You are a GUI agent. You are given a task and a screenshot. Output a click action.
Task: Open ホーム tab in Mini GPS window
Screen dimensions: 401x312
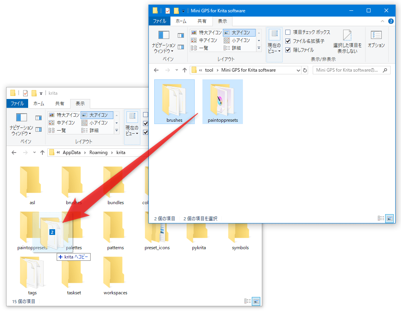click(181, 21)
